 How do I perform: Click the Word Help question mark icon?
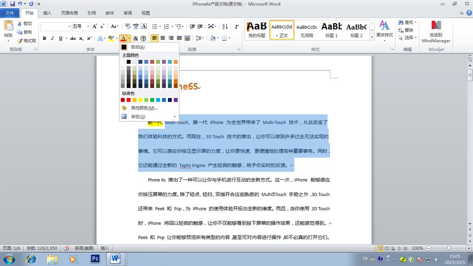[469, 13]
